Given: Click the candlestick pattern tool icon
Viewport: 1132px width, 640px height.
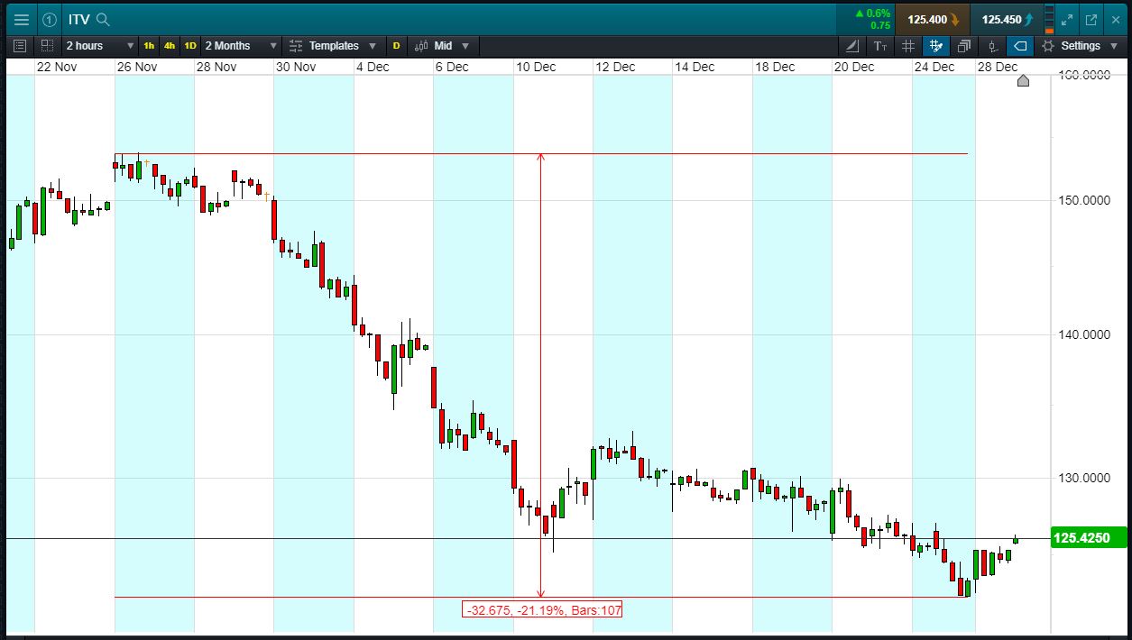Looking at the screenshot, I should pyautogui.click(x=992, y=45).
